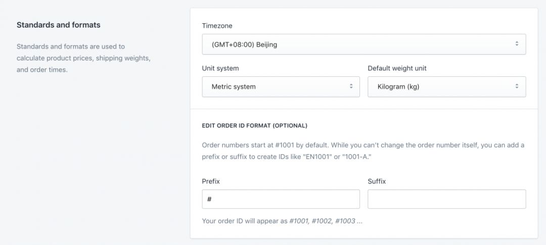Click the Default weight unit arrow icon
Screen dimensions: 546x245
pos(517,86)
